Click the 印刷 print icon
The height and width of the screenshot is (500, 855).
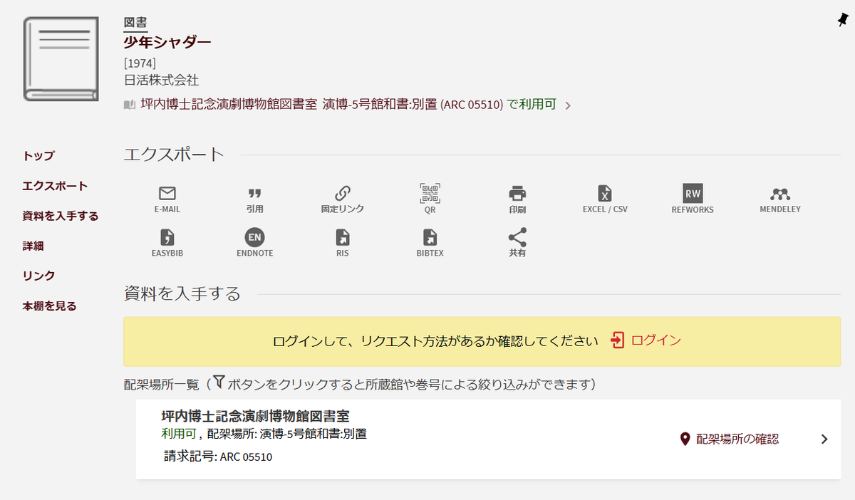coord(517,193)
